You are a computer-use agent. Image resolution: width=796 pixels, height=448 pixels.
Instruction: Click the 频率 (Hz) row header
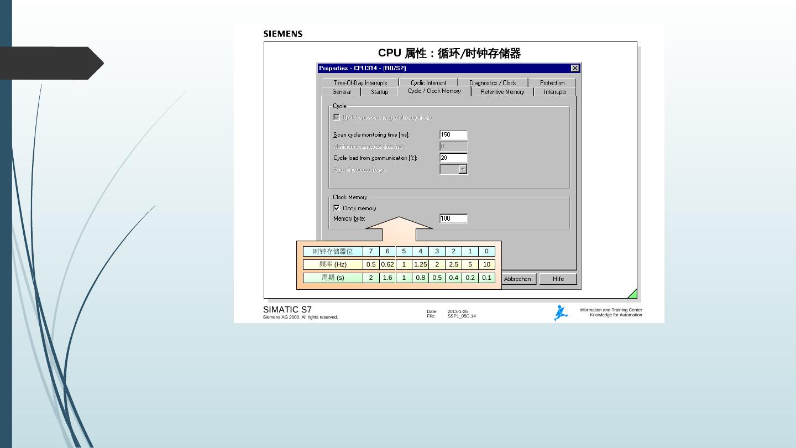pos(333,264)
